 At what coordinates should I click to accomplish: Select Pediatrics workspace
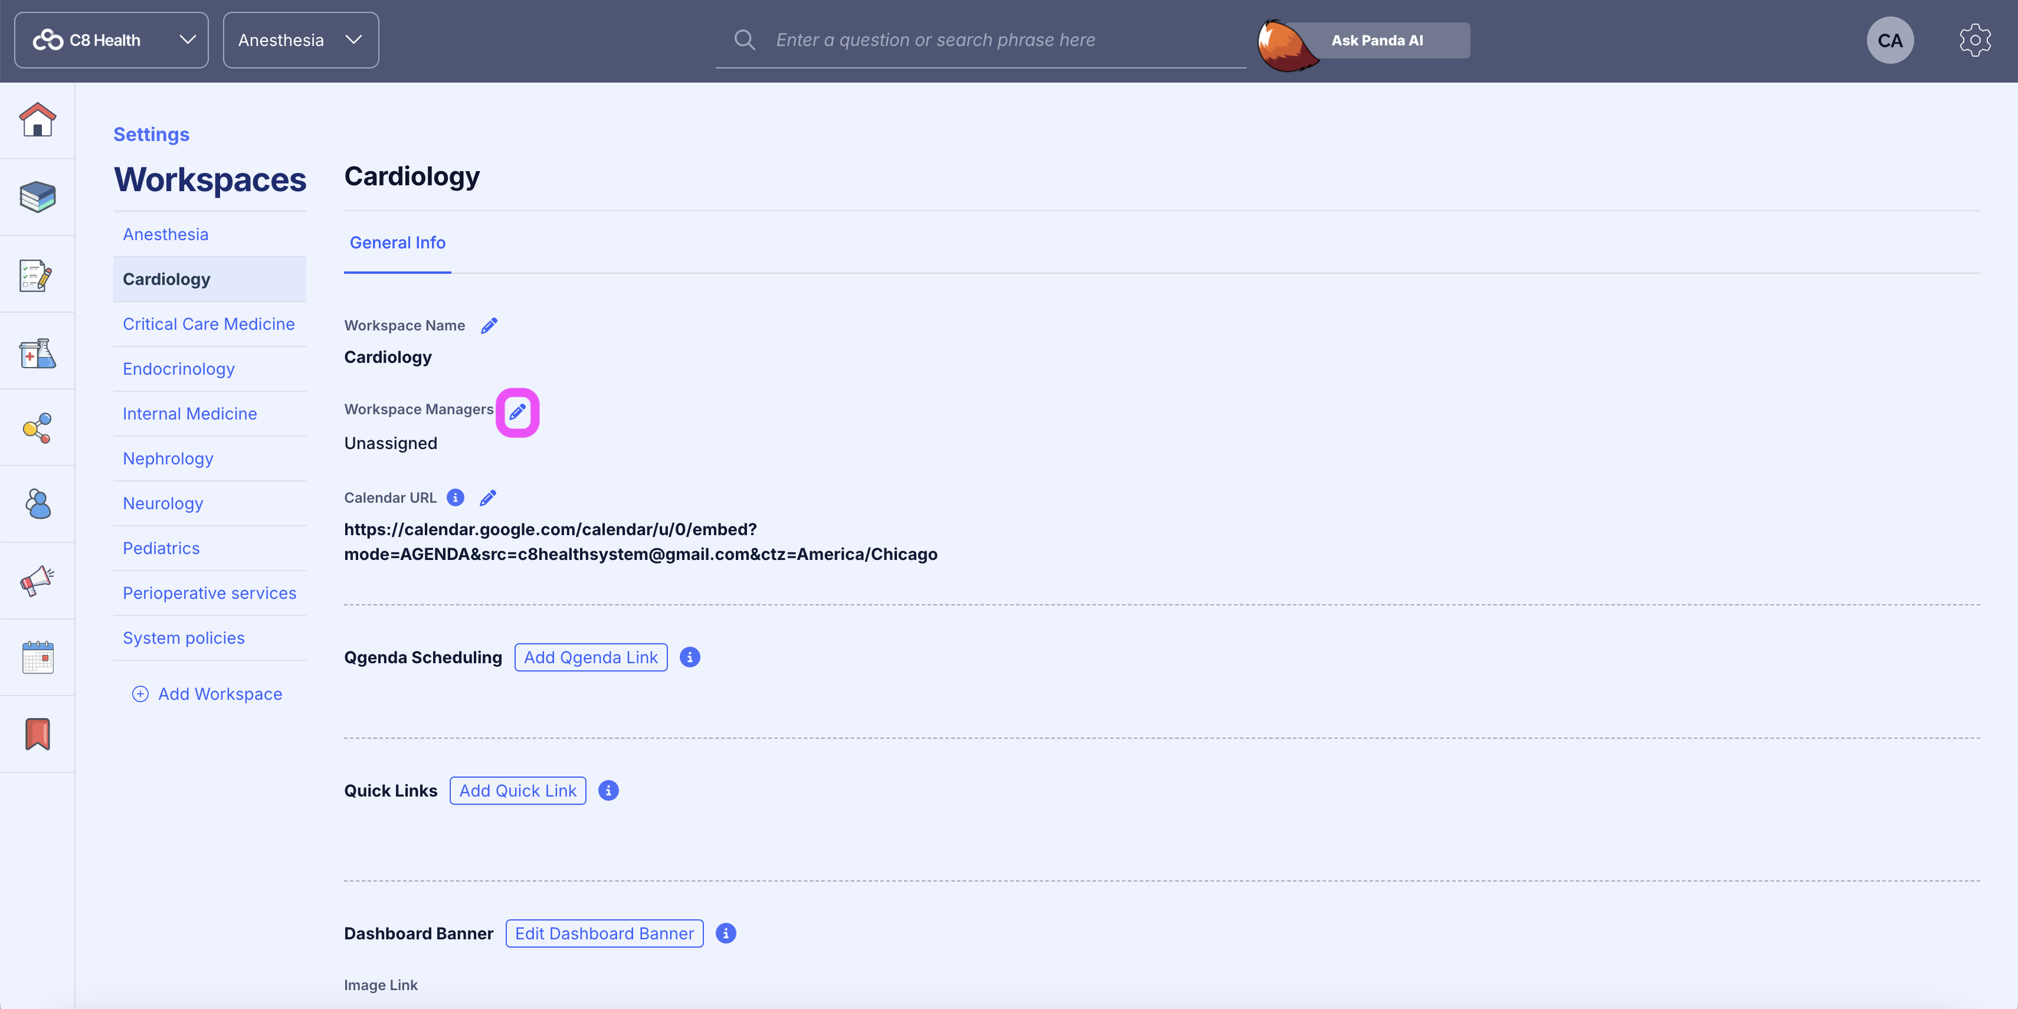click(x=209, y=548)
